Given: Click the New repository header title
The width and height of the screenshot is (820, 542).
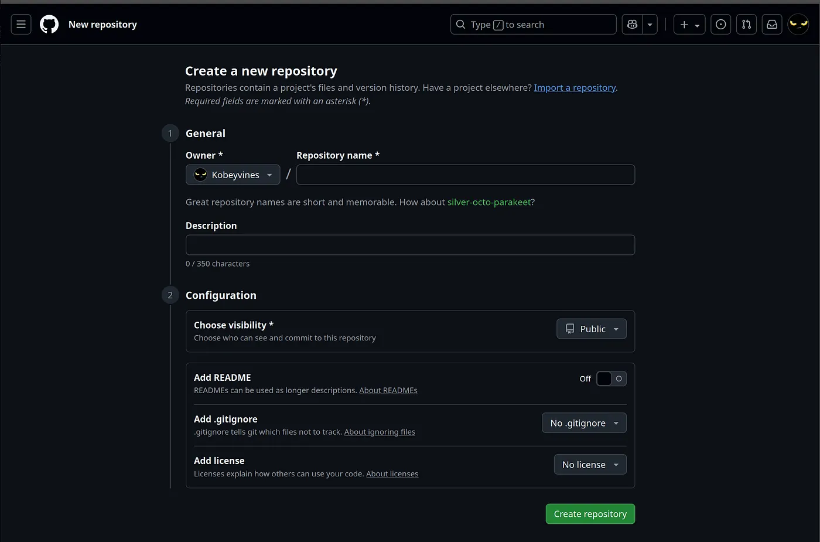Looking at the screenshot, I should (x=102, y=25).
